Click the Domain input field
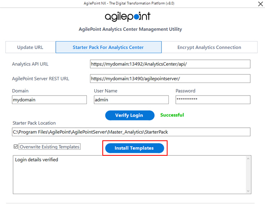The image size is (265, 205). pyautogui.click(x=49, y=100)
